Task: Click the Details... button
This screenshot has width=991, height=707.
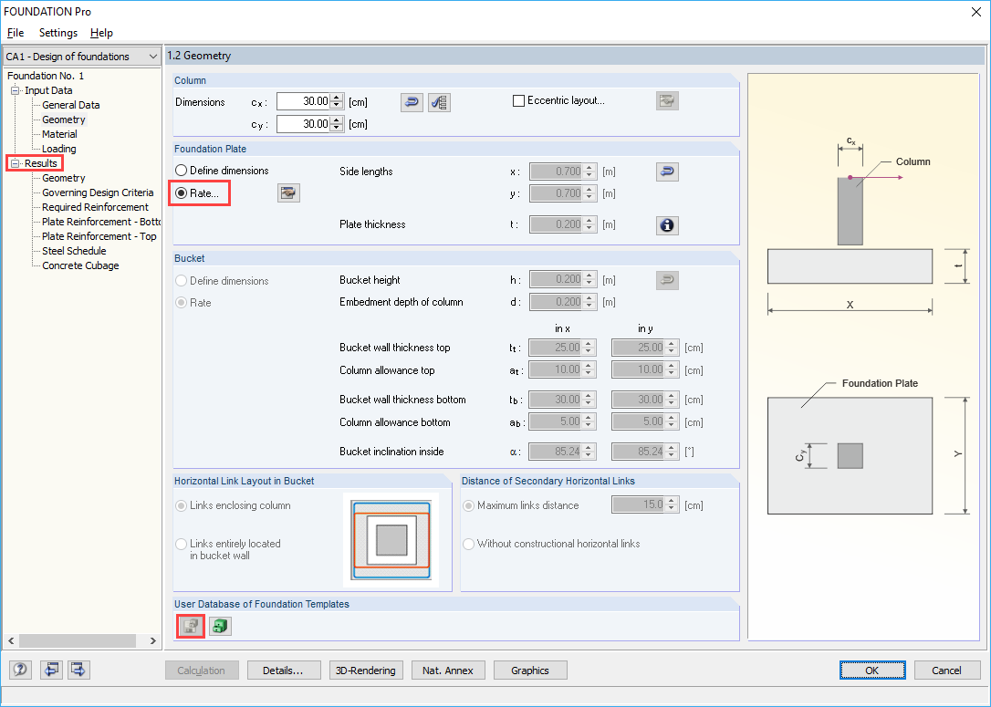Action: click(x=284, y=671)
